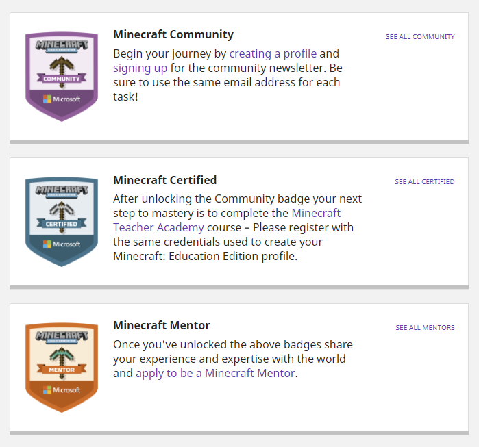Click the Microsoft logo on the Community badge

(62, 99)
